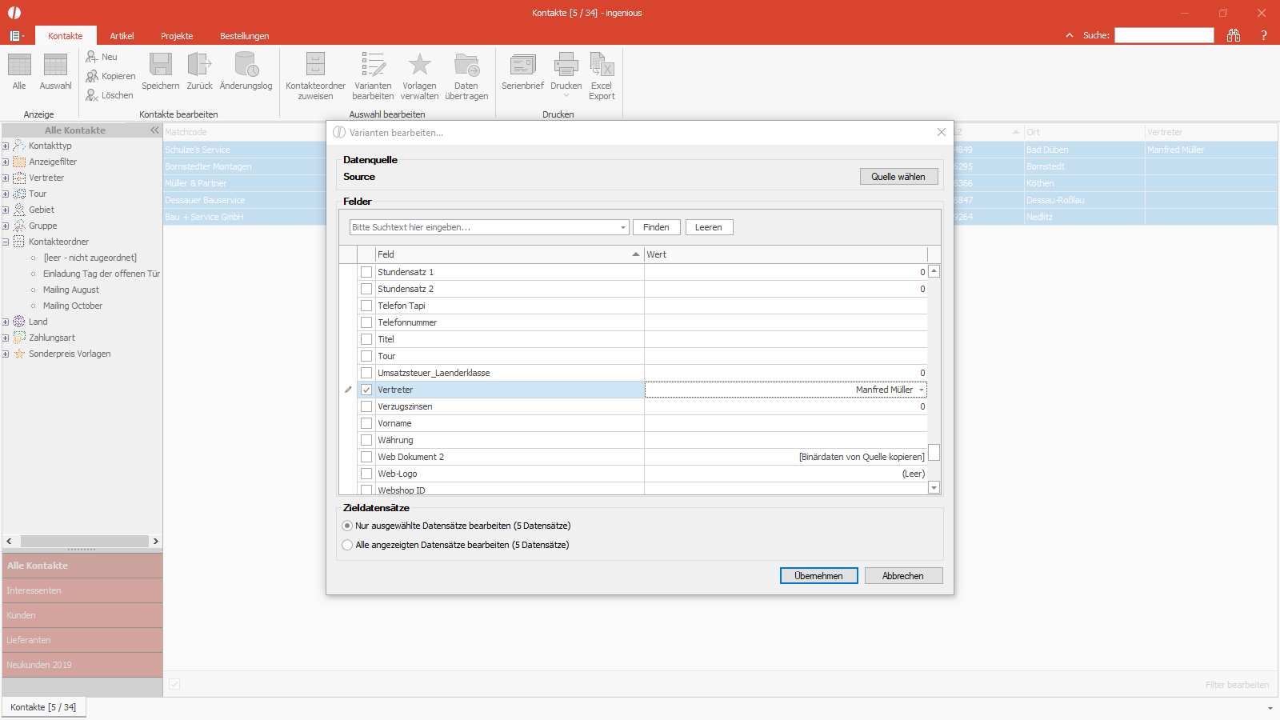Uncheck the Vertreter field checkbox
Screen dimensions: 1280x720
366,390
